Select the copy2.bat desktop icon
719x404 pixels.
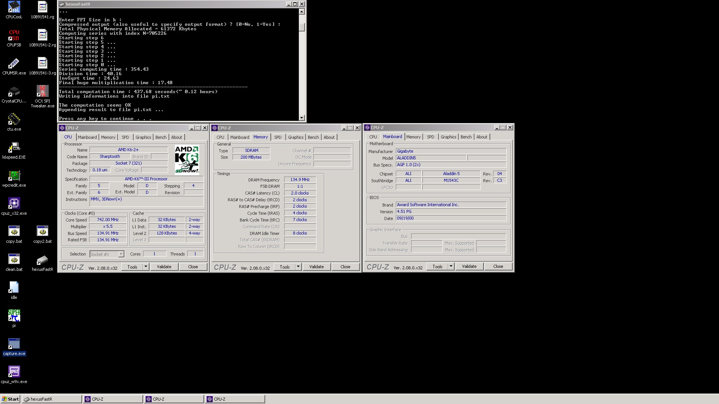click(x=42, y=235)
